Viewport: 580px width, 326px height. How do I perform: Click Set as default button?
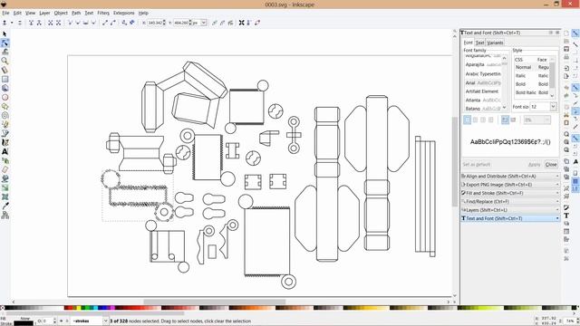[477, 165]
